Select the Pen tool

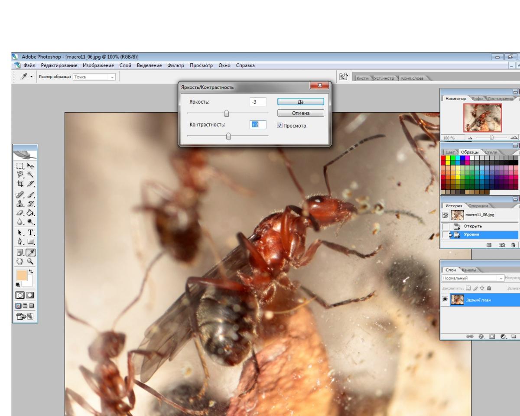(19, 241)
